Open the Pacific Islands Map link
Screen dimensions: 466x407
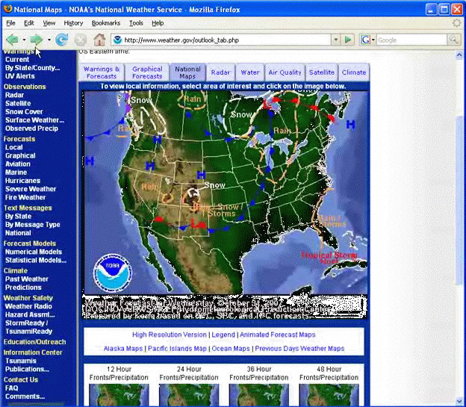177,349
